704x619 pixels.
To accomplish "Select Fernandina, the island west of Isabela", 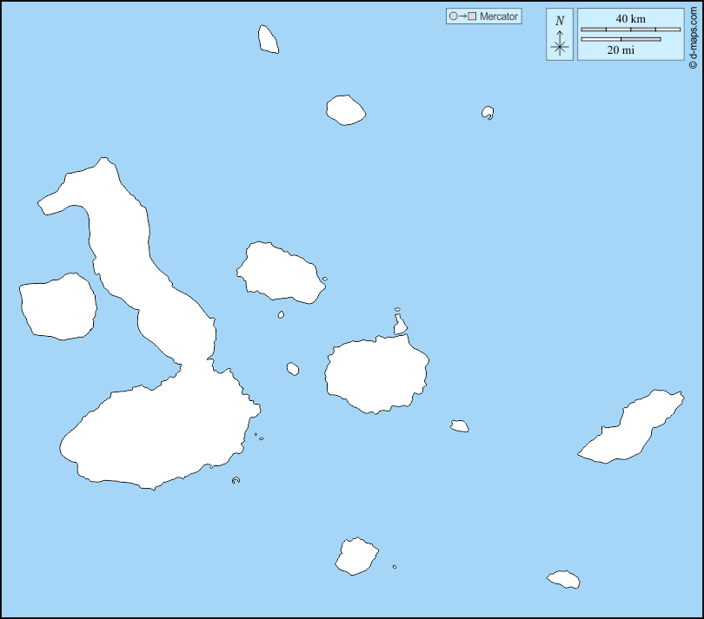I will click(x=57, y=306).
